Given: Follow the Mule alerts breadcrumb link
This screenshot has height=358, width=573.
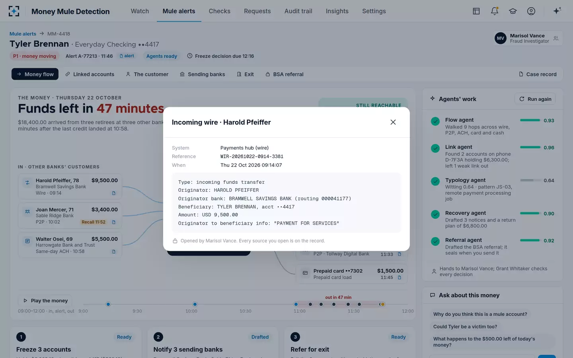Looking at the screenshot, I should pyautogui.click(x=23, y=34).
